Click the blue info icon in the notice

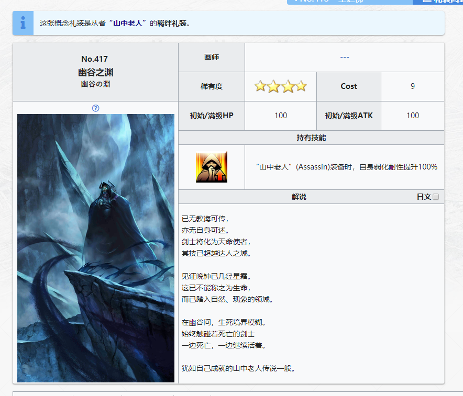23,23
